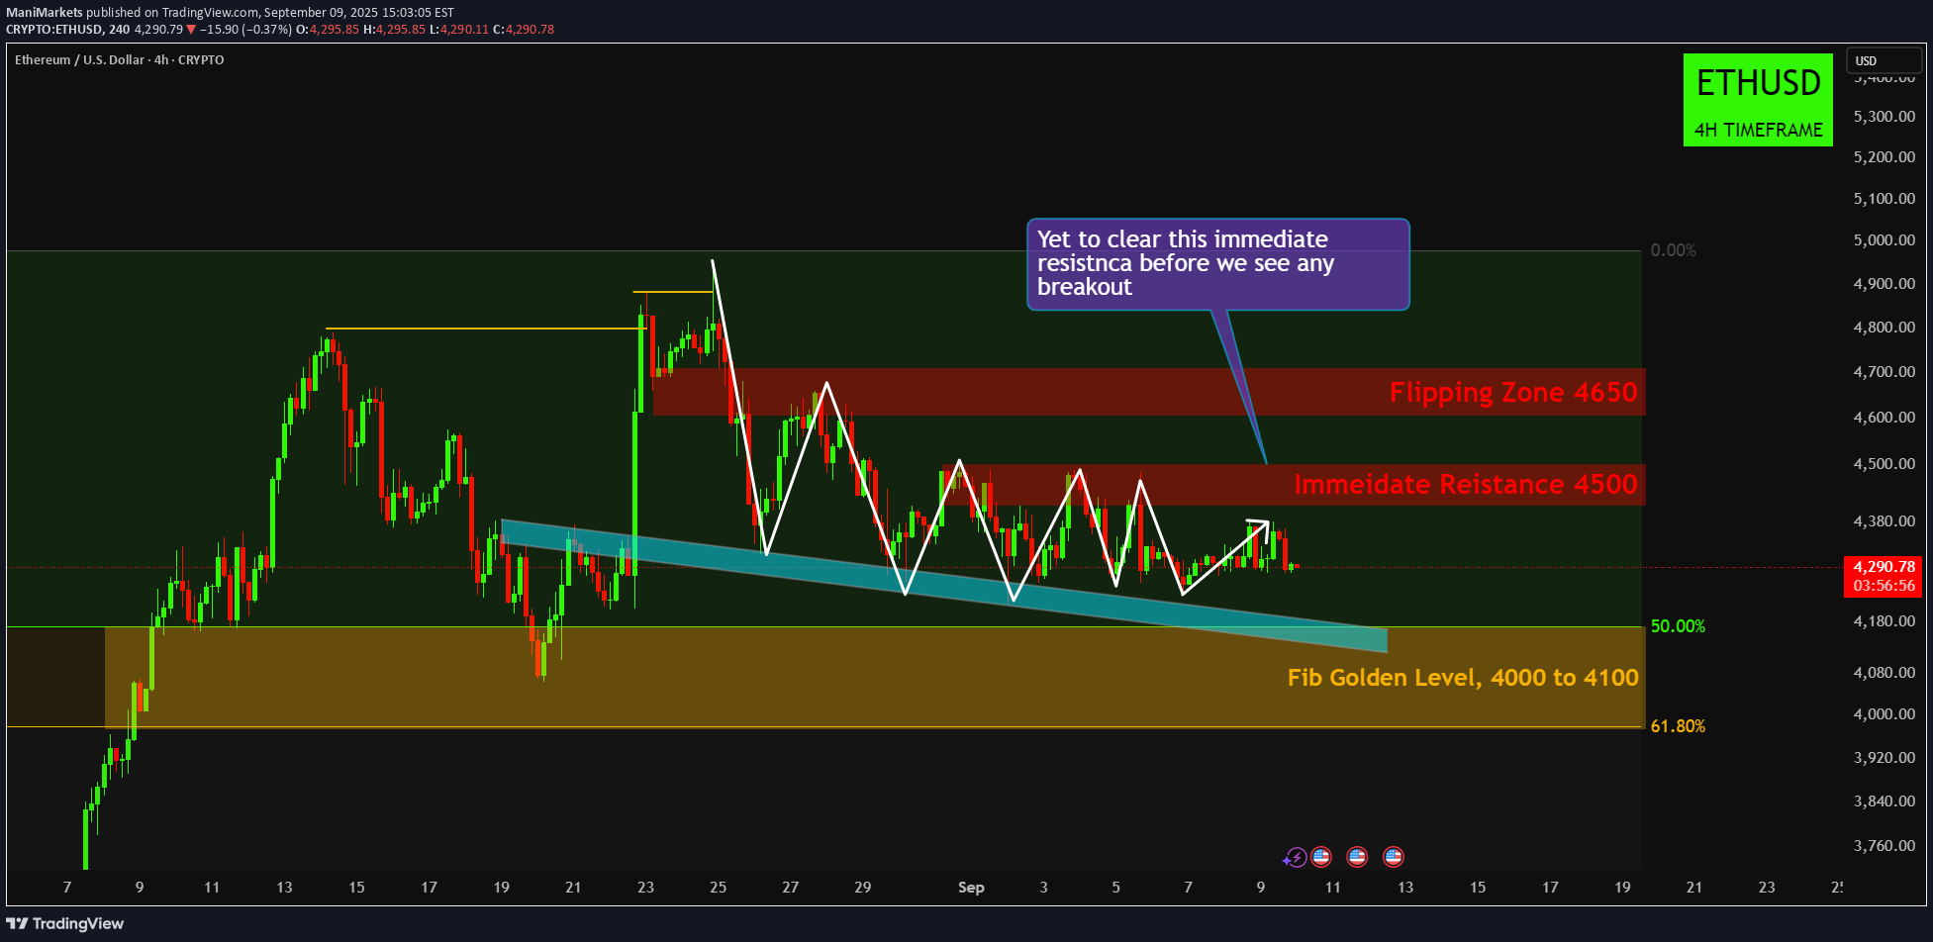
Task: Click the Immeidate Reistance 4500 label
Action: click(1465, 485)
